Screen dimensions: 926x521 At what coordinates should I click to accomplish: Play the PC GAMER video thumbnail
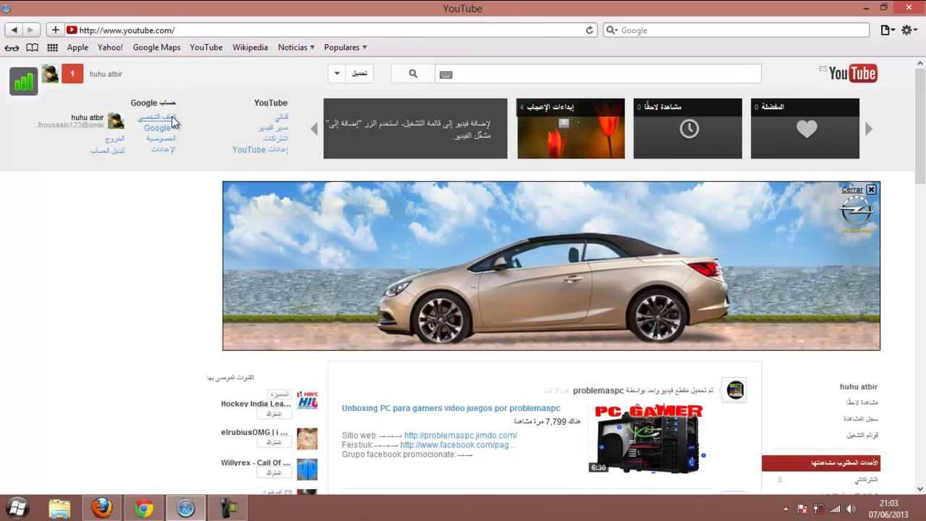pos(647,440)
